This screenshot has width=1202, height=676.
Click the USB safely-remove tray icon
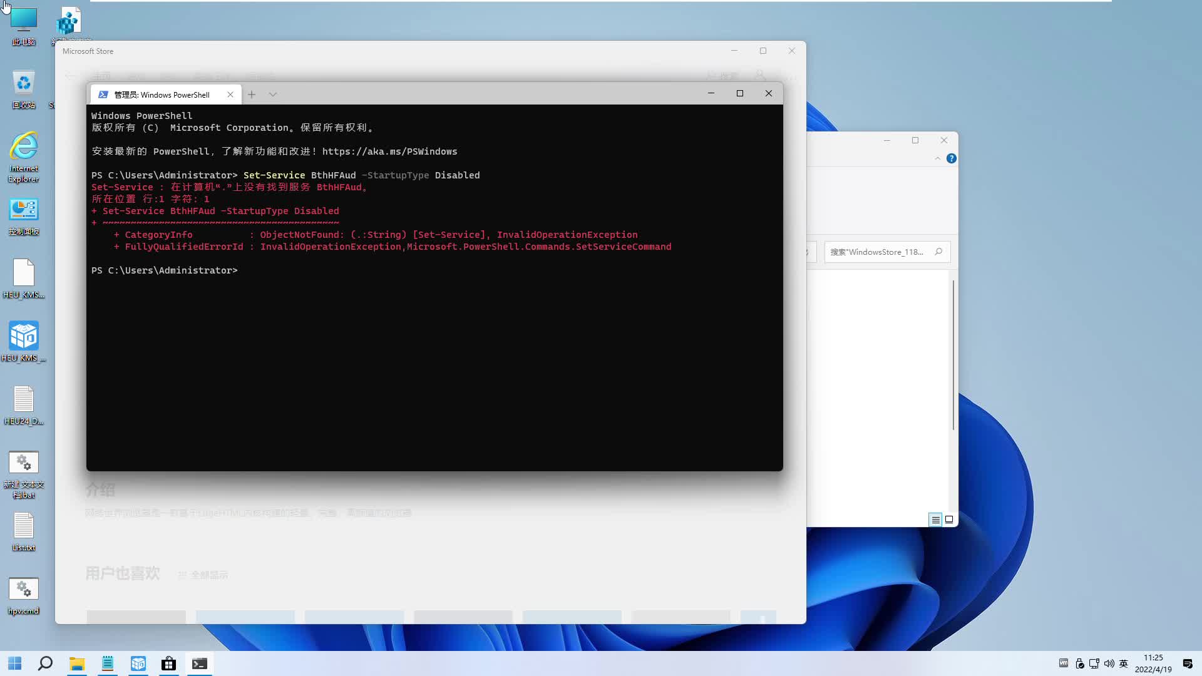(1079, 663)
